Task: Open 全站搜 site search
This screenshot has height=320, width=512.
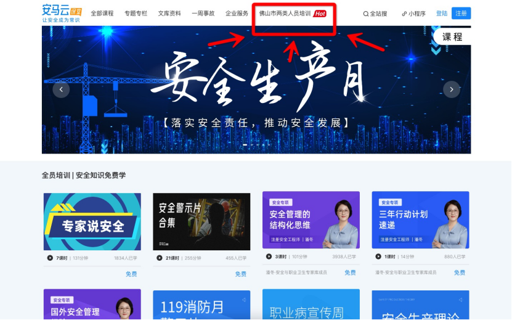Action: 375,14
